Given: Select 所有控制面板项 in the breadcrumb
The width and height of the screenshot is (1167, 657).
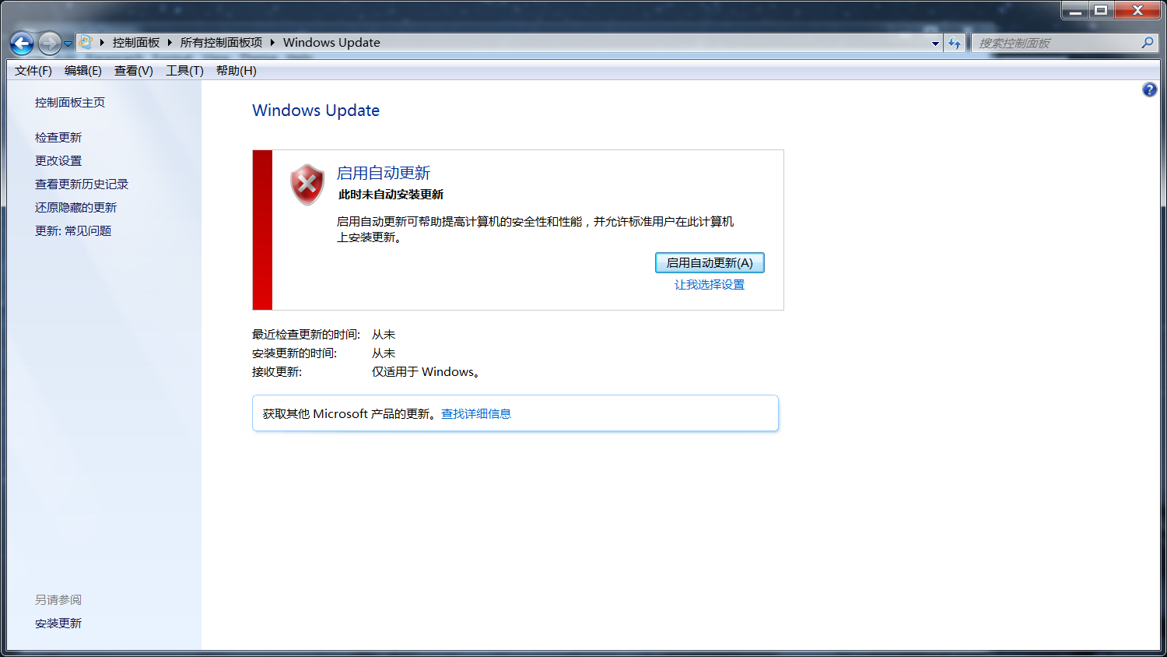Looking at the screenshot, I should (221, 43).
